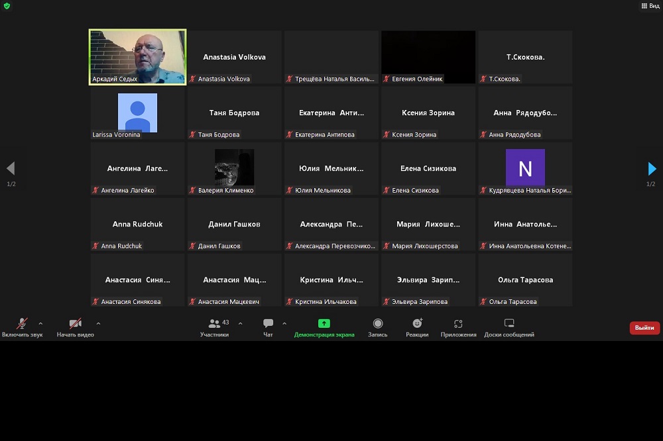This screenshot has height=441, width=663.
Task: Open the Вид view menu
Action: tap(650, 6)
